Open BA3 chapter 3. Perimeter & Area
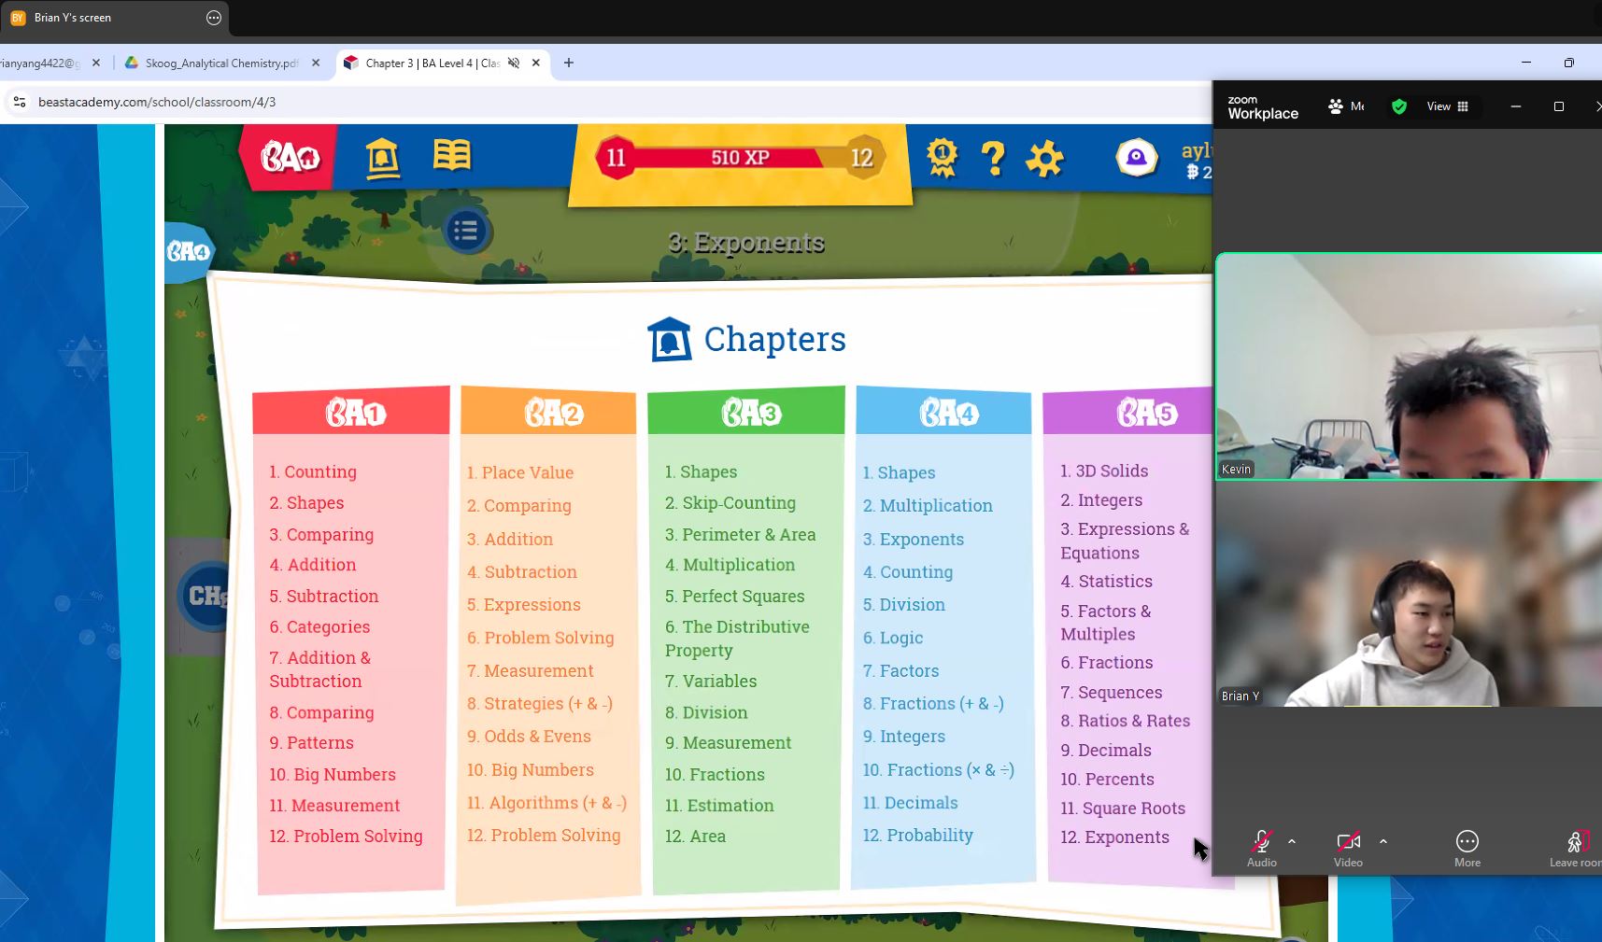The width and height of the screenshot is (1602, 942). (x=741, y=534)
